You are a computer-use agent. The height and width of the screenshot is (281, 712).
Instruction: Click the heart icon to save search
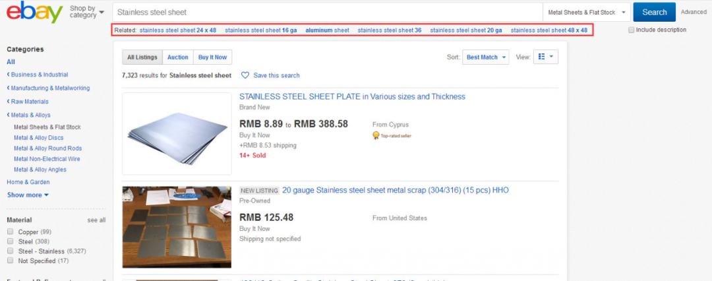click(x=245, y=75)
